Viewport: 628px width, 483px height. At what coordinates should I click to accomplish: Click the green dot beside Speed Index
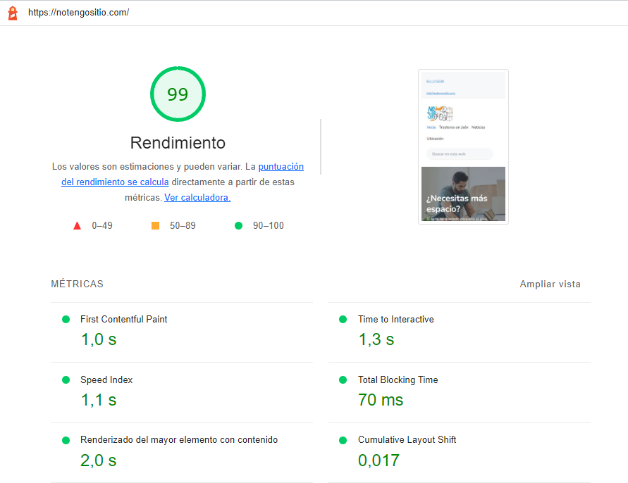click(x=66, y=379)
